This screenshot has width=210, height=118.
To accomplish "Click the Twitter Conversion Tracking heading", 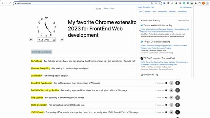I will coord(157,42).
